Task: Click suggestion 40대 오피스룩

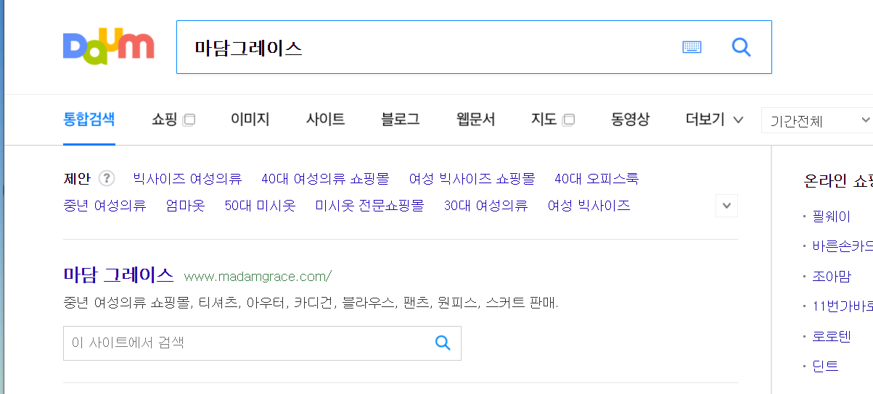Action: tap(597, 178)
